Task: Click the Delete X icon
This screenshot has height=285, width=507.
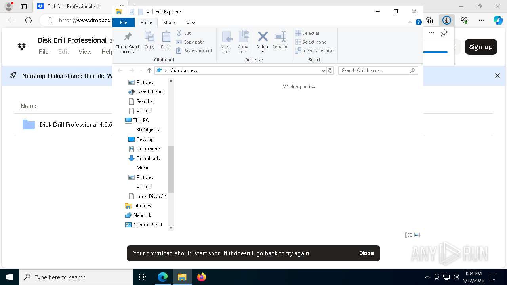Action: point(263,37)
